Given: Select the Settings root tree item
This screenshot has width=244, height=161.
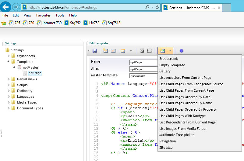Looking at the screenshot, I should pos(17,50).
